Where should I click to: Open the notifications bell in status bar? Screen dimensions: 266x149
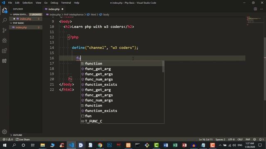tap(261, 139)
